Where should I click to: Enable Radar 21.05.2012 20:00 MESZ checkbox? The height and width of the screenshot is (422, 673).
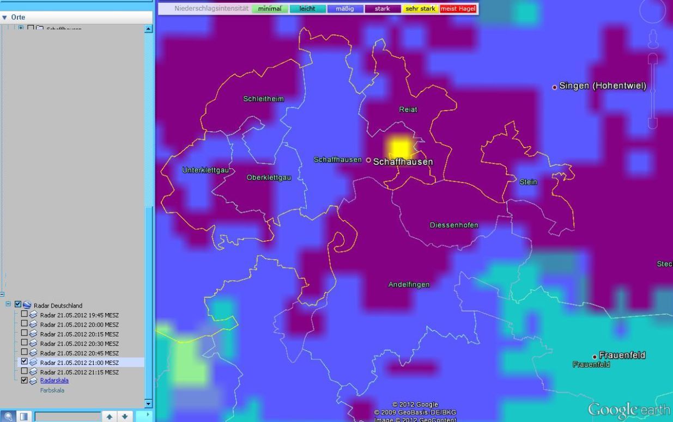click(24, 324)
